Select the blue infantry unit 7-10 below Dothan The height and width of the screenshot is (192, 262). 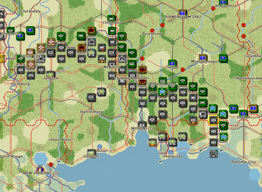(x=223, y=137)
